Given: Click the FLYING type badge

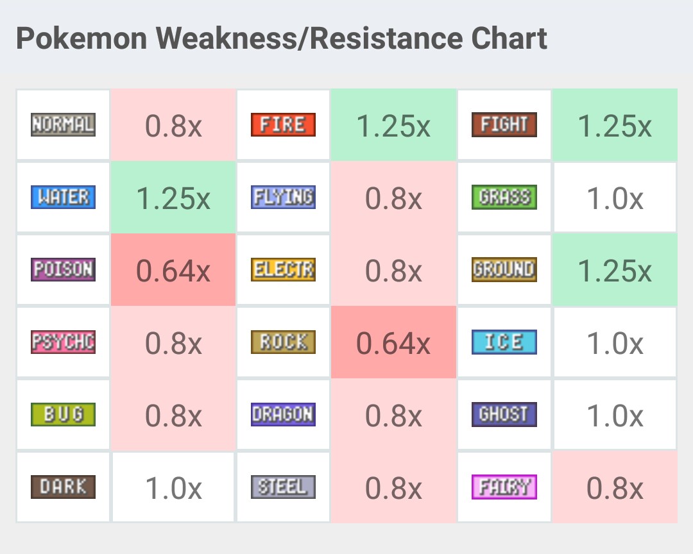Looking at the screenshot, I should (283, 197).
